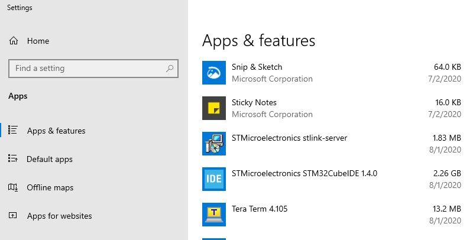Click the Settings window title

tap(20, 8)
